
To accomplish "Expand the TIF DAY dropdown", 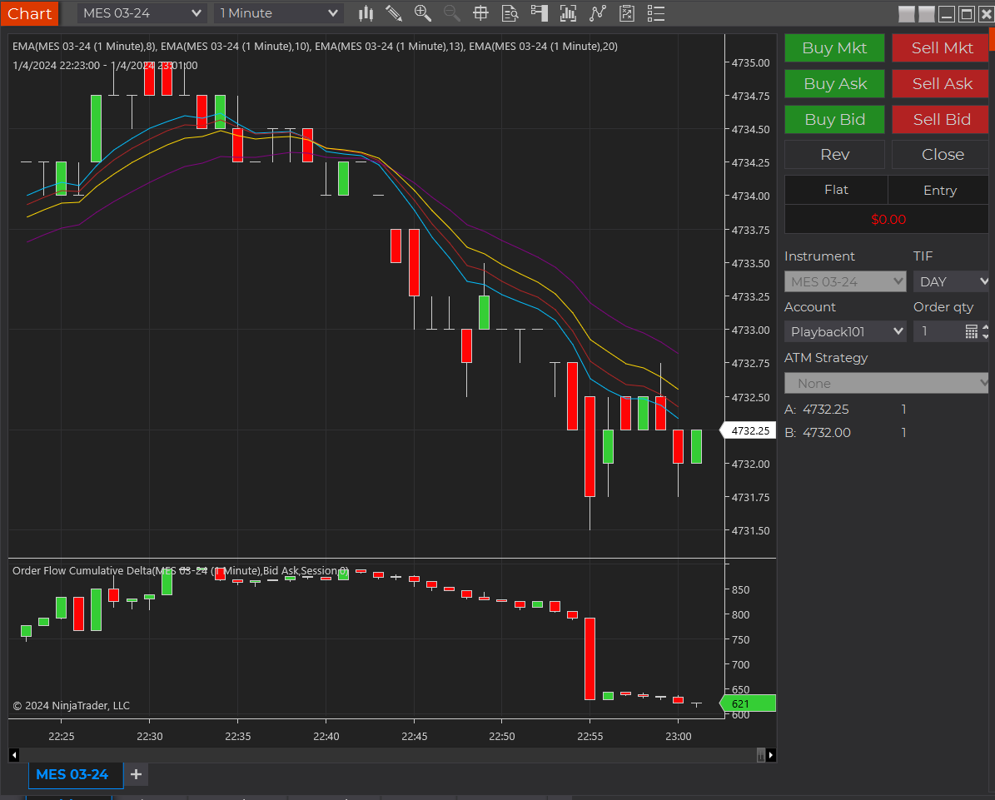I will tap(952, 281).
